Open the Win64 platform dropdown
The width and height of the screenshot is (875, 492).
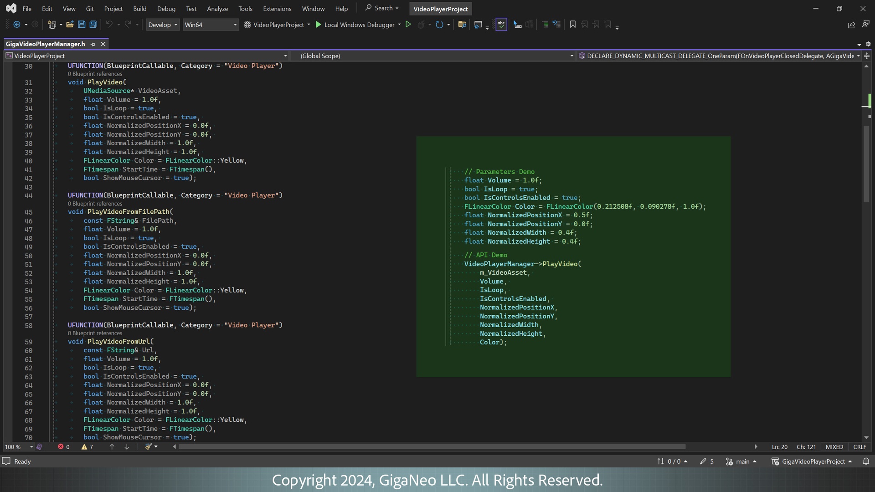(211, 25)
